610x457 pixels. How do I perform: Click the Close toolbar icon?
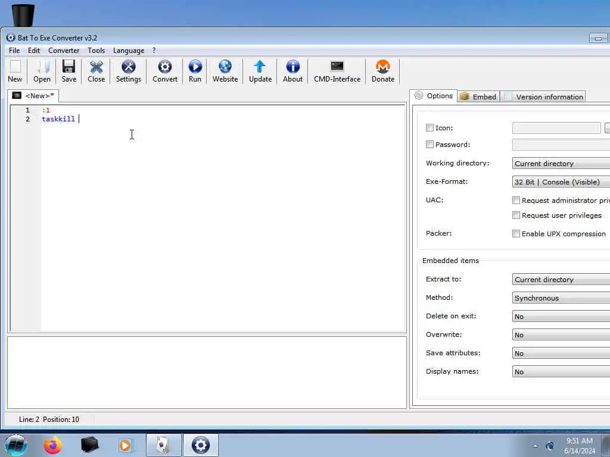96,67
